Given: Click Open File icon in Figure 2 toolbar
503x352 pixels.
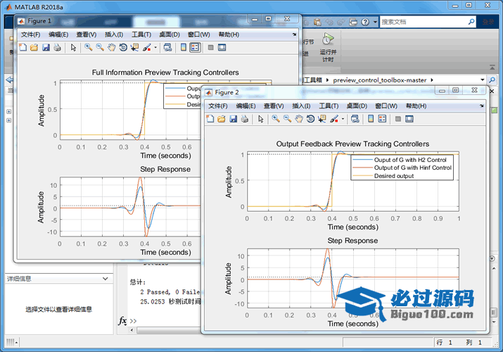Looking at the screenshot, I should pos(222,119).
